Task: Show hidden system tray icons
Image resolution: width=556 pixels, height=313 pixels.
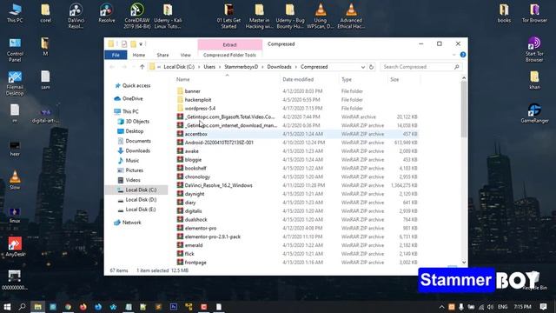Action: coord(441,307)
